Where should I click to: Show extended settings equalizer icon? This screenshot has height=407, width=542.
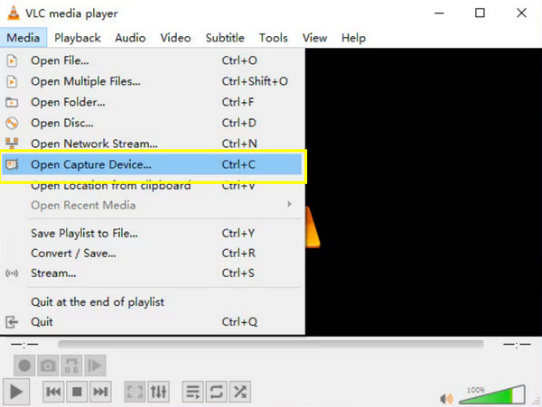coord(159,392)
